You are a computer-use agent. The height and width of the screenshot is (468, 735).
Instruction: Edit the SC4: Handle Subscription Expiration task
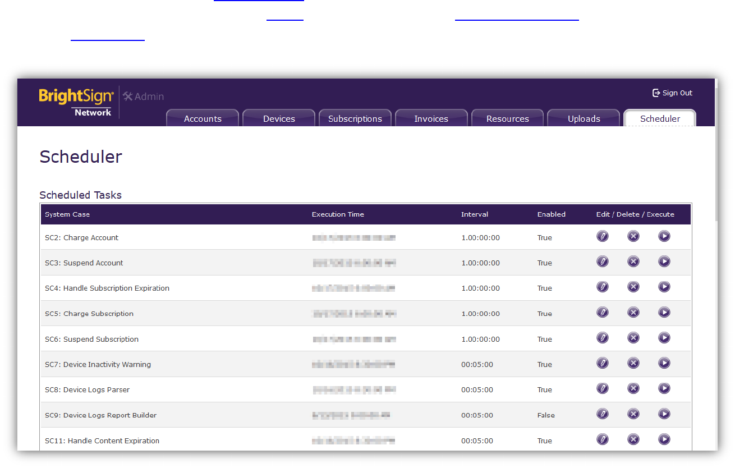[x=603, y=287]
